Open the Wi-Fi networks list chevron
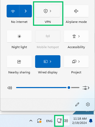Image resolution: width=95 pixels, height=127 pixels. pyautogui.click(x=26, y=11)
